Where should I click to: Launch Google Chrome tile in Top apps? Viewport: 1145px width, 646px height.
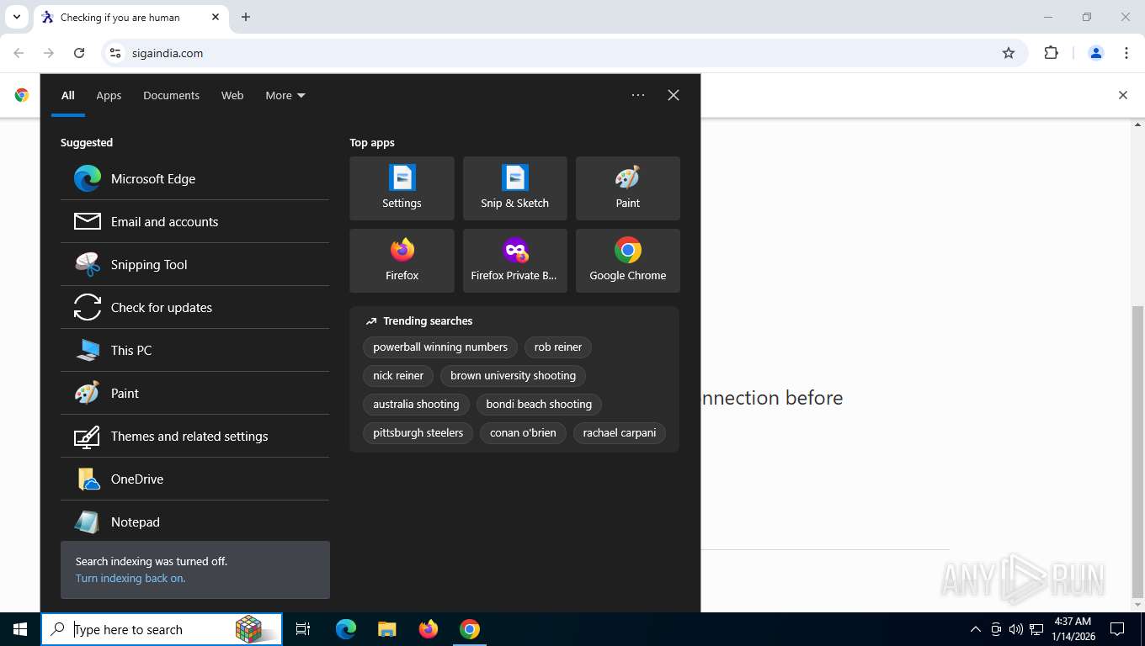coord(627,261)
